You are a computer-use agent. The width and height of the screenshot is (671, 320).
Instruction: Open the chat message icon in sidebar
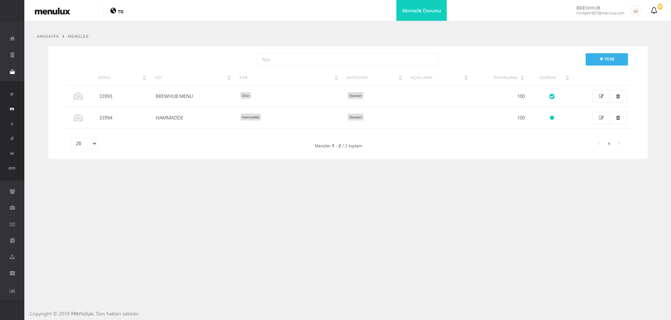[x=12, y=273]
